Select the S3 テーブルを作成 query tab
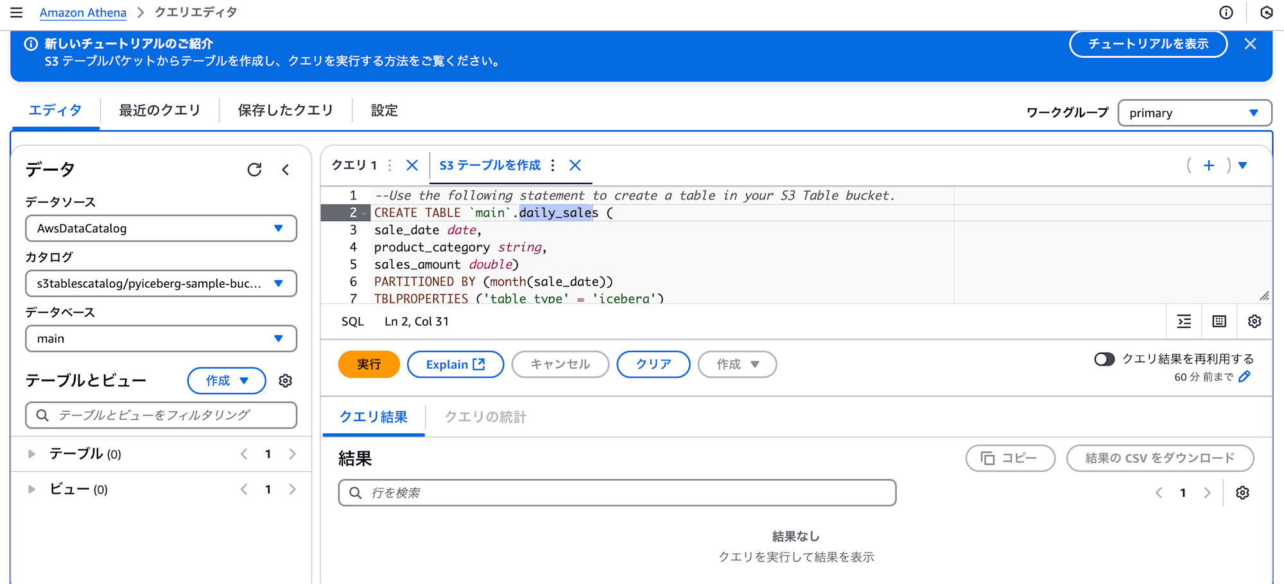Image resolution: width=1284 pixels, height=584 pixels. click(490, 165)
